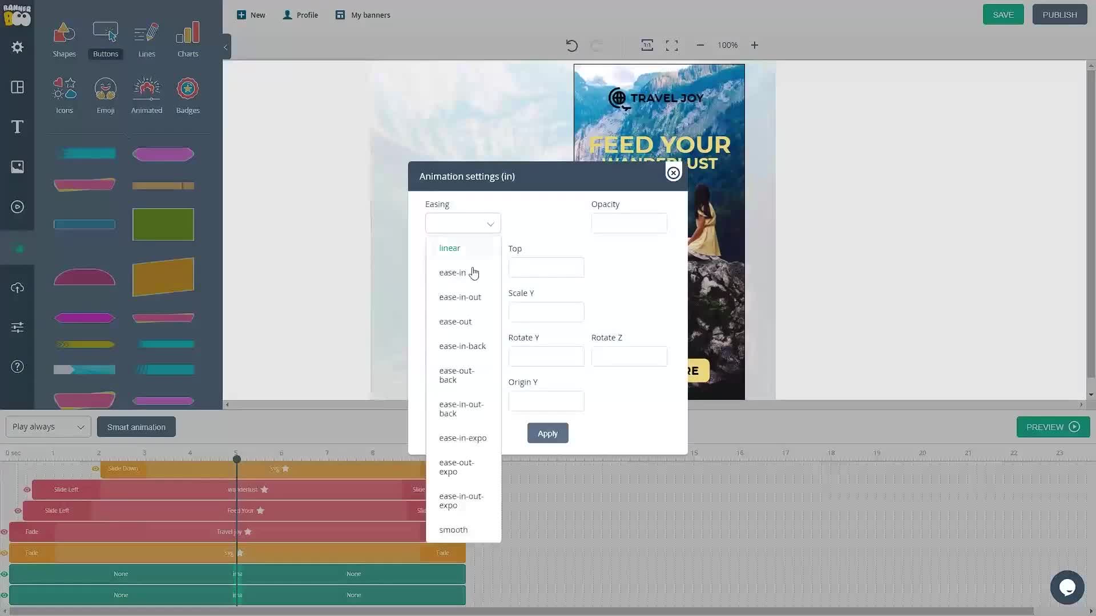The width and height of the screenshot is (1096, 616).
Task: Open the Lines category
Action: click(x=147, y=39)
